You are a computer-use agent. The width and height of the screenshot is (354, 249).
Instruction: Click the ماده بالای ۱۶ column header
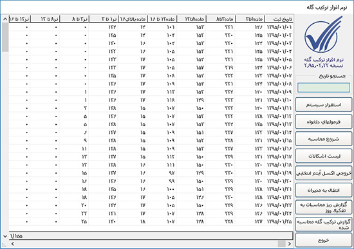[x=133, y=19]
